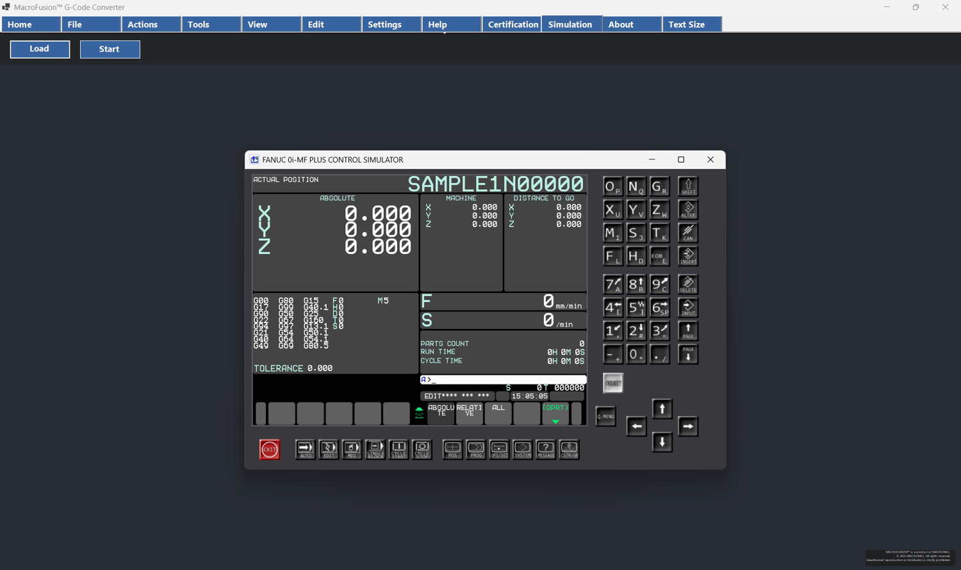Viewport: 961px width, 570px height.
Task: Click the G/R address key
Action: pyautogui.click(x=659, y=186)
